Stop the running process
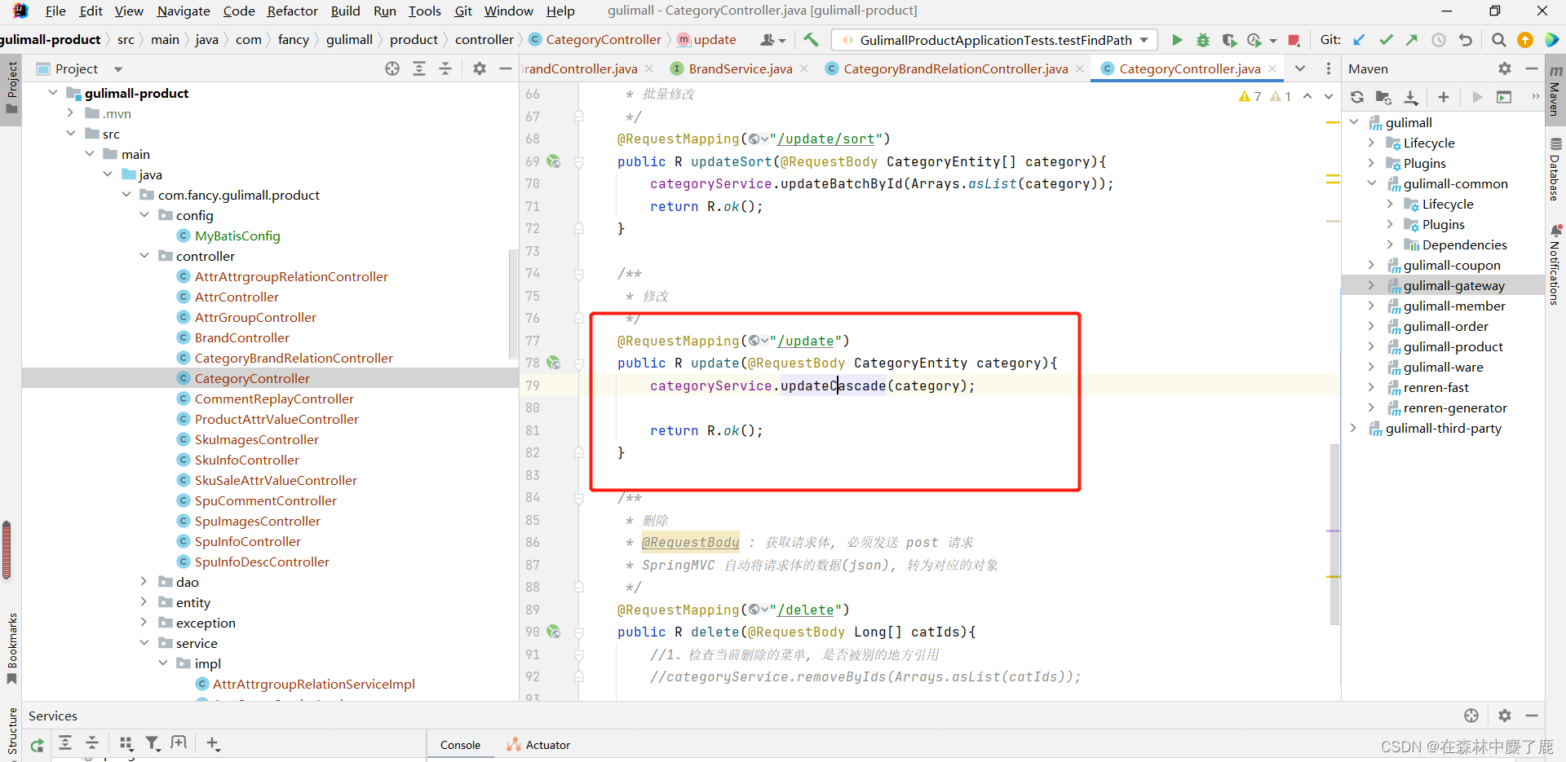This screenshot has height=762, width=1566. (1294, 40)
